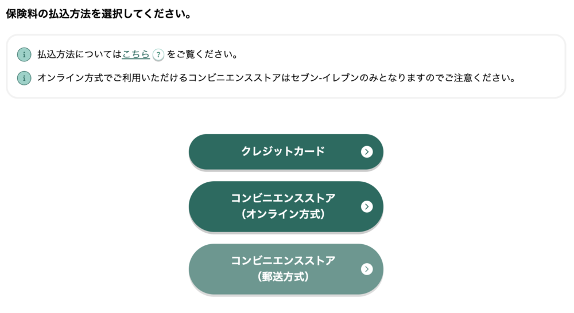Click the 払込方法については text
Viewport: 574px width, 313px height.
tap(79, 54)
